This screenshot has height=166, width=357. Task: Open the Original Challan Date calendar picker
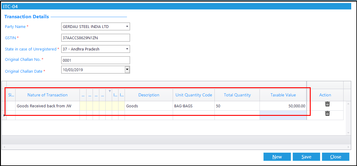click(127, 70)
